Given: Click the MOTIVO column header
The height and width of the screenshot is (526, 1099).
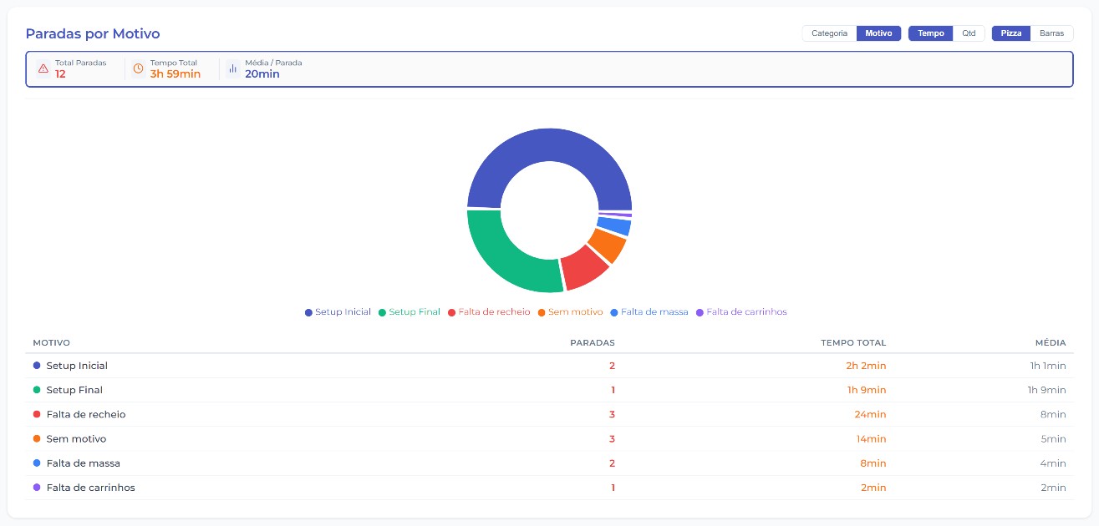Looking at the screenshot, I should (51, 342).
